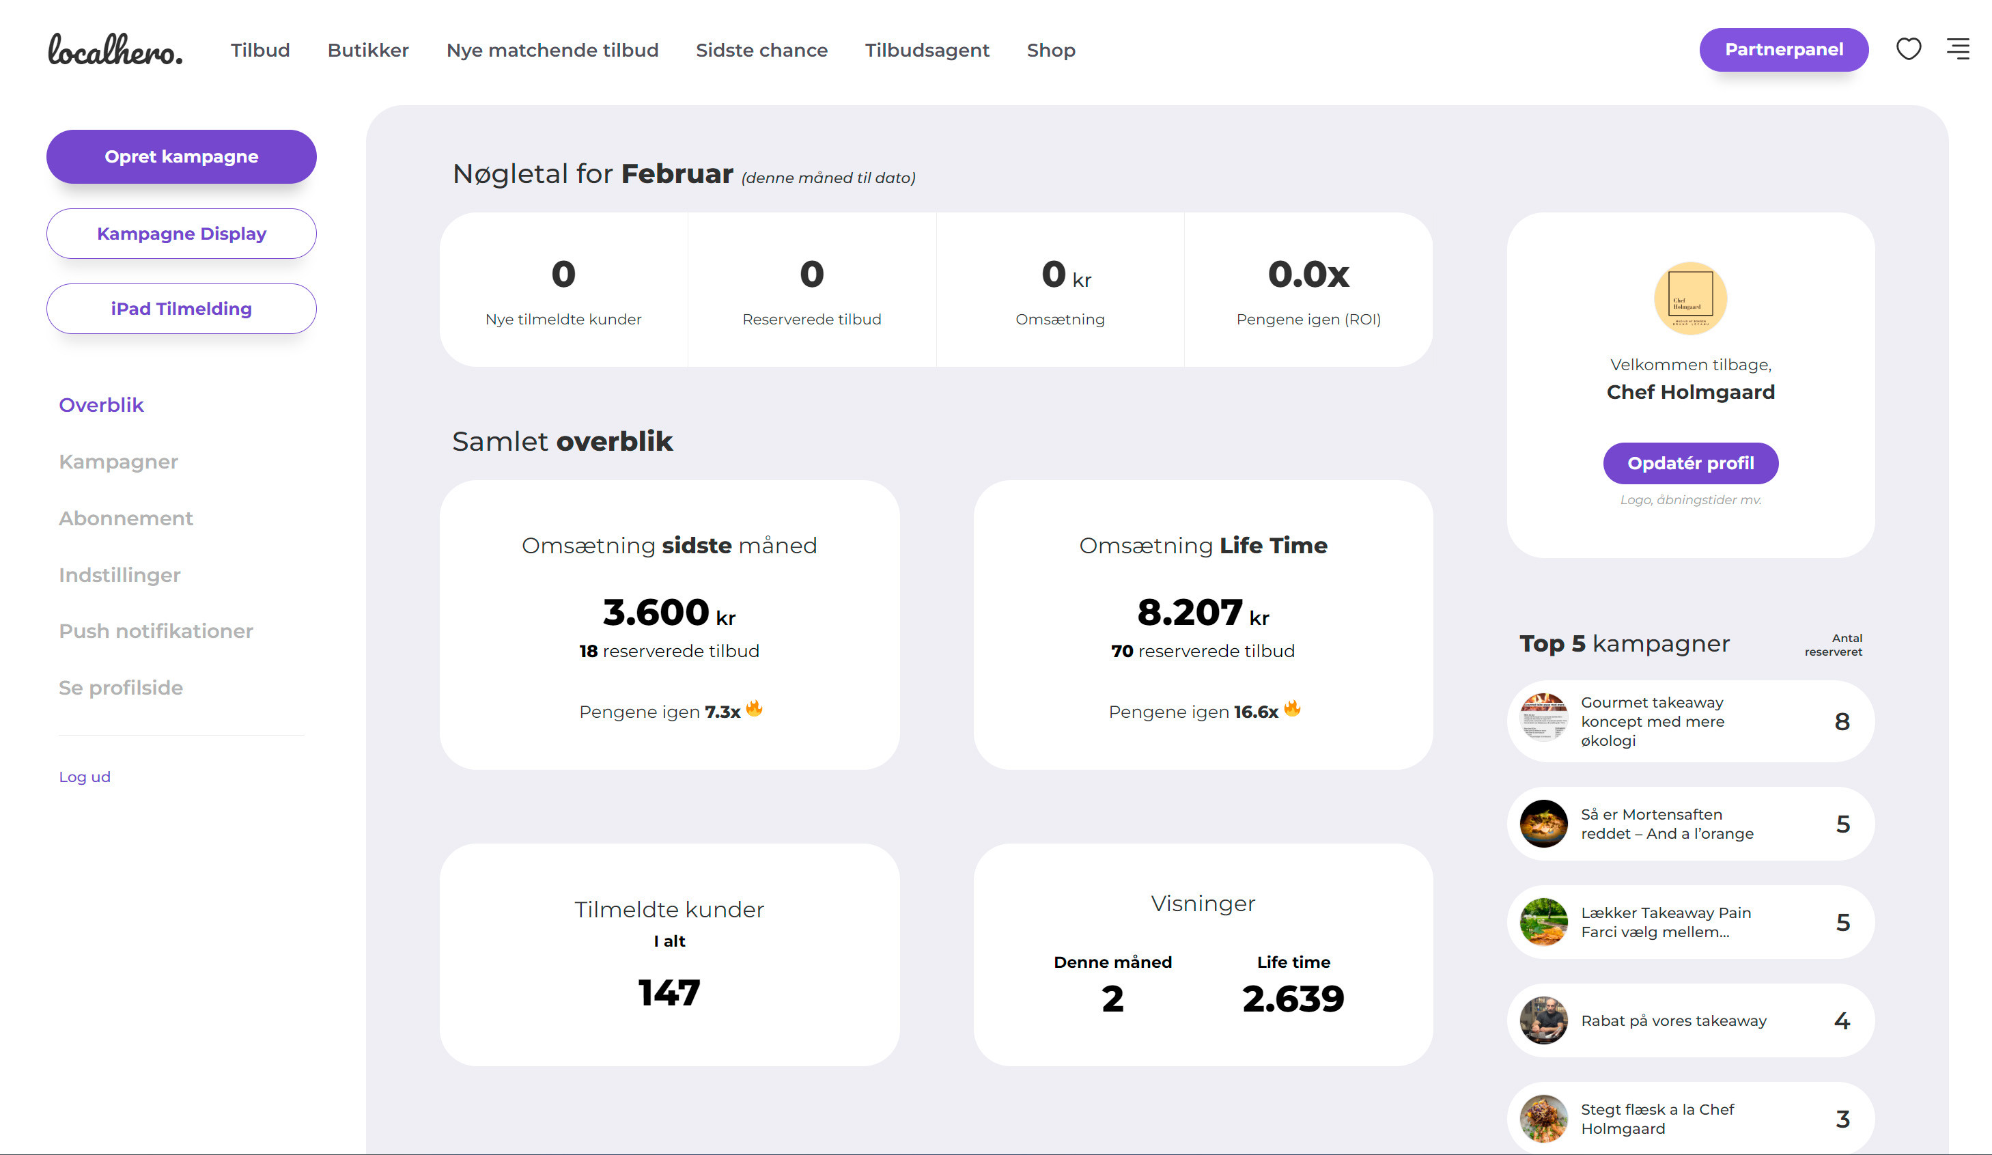Click the localhero logo
Image resolution: width=1992 pixels, height=1155 pixels.
coord(115,50)
